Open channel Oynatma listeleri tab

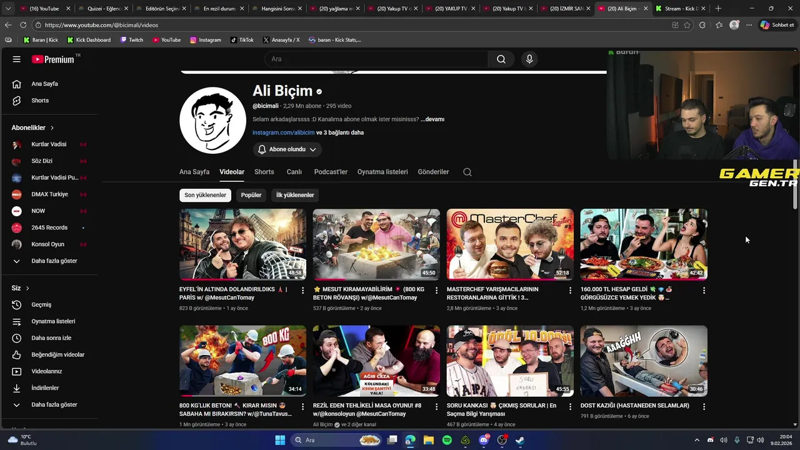point(382,172)
